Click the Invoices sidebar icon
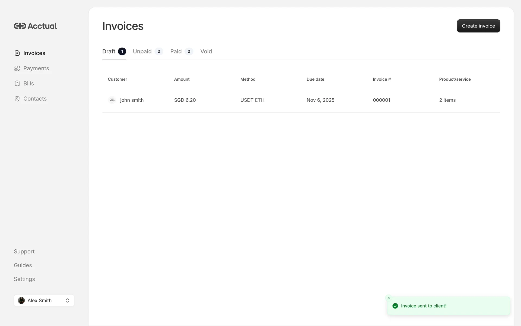This screenshot has height=326, width=521. click(x=17, y=53)
